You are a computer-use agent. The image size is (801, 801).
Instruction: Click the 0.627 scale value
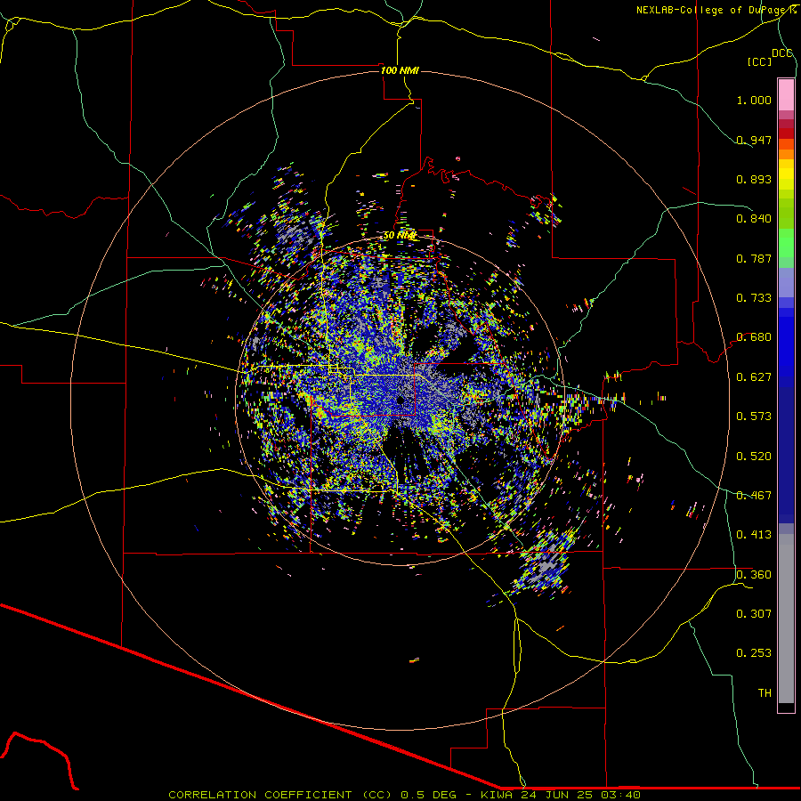coord(754,377)
